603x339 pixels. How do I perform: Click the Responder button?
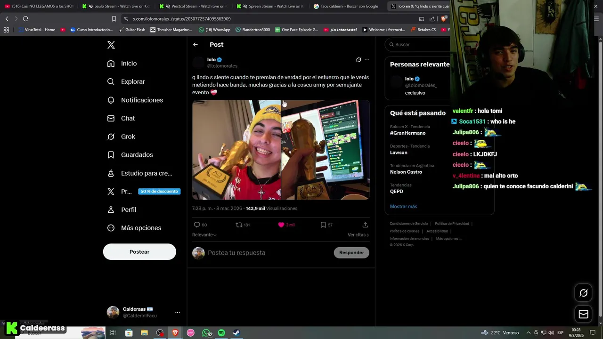(351, 253)
